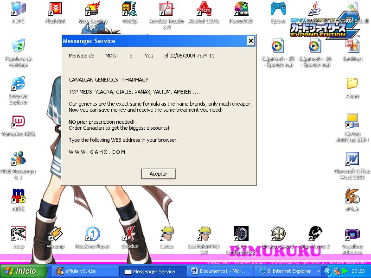This screenshot has width=371, height=278.
Task: Click the CANADIAN GENERICS - PHARMACY line
Action: coord(109,80)
